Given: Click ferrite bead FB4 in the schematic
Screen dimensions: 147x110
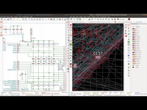Looking at the screenshot, I should pyautogui.click(x=31, y=38).
